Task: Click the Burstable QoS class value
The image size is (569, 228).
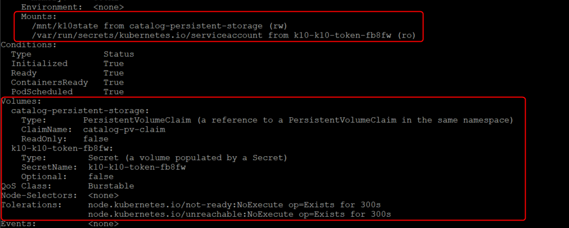Action: (111, 186)
